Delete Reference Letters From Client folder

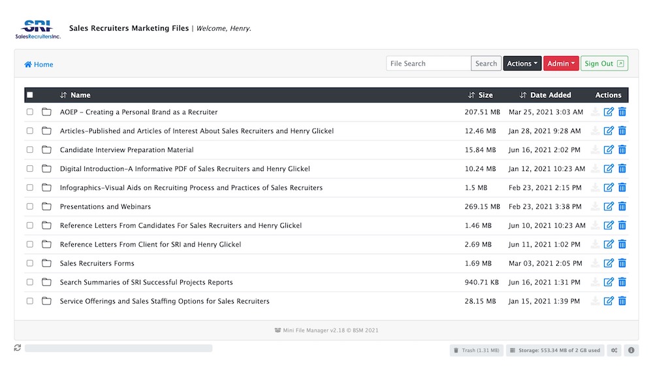[622, 244]
